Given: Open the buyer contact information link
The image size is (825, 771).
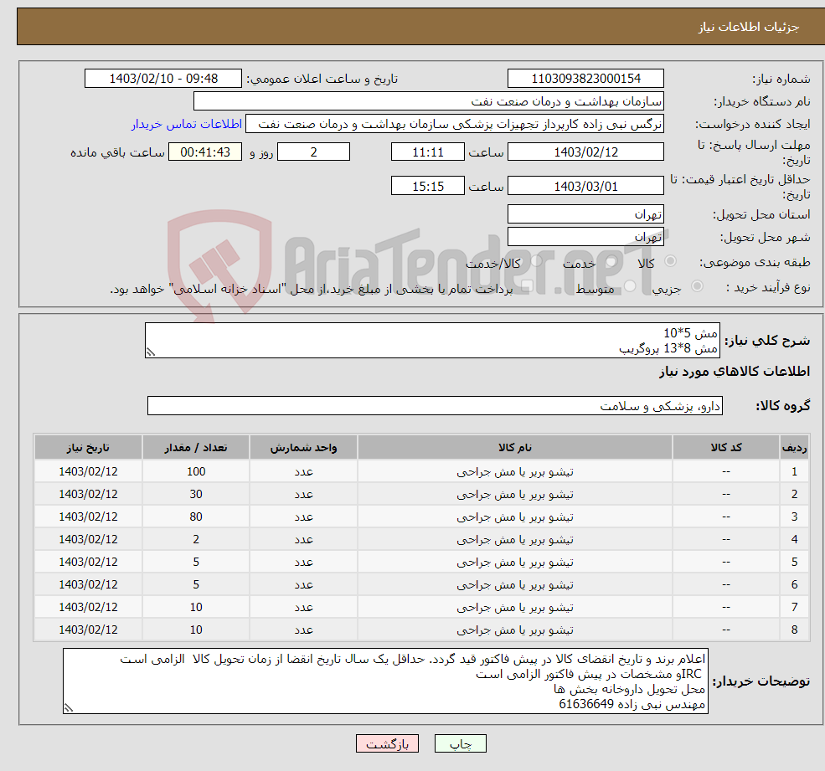Looking at the screenshot, I should click(186, 124).
